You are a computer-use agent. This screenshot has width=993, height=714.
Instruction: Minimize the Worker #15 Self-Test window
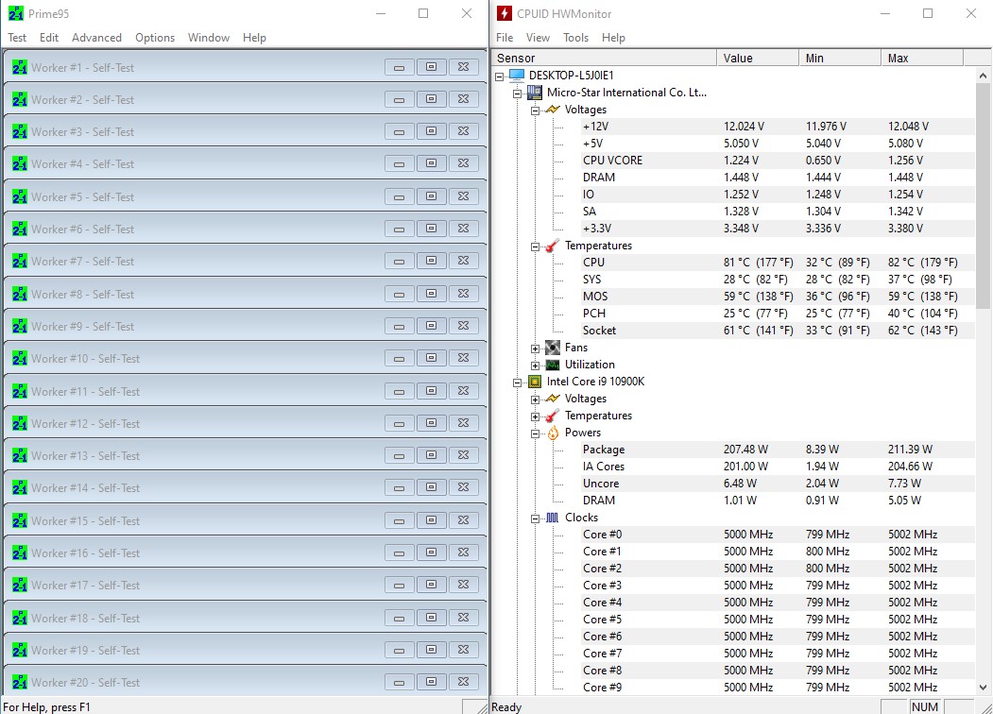click(x=399, y=521)
